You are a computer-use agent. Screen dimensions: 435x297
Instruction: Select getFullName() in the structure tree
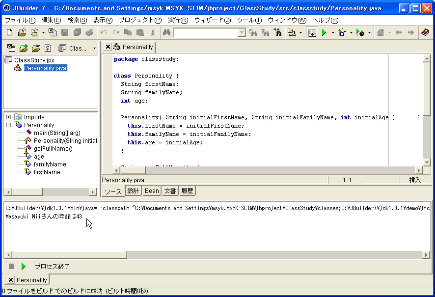pos(53,149)
